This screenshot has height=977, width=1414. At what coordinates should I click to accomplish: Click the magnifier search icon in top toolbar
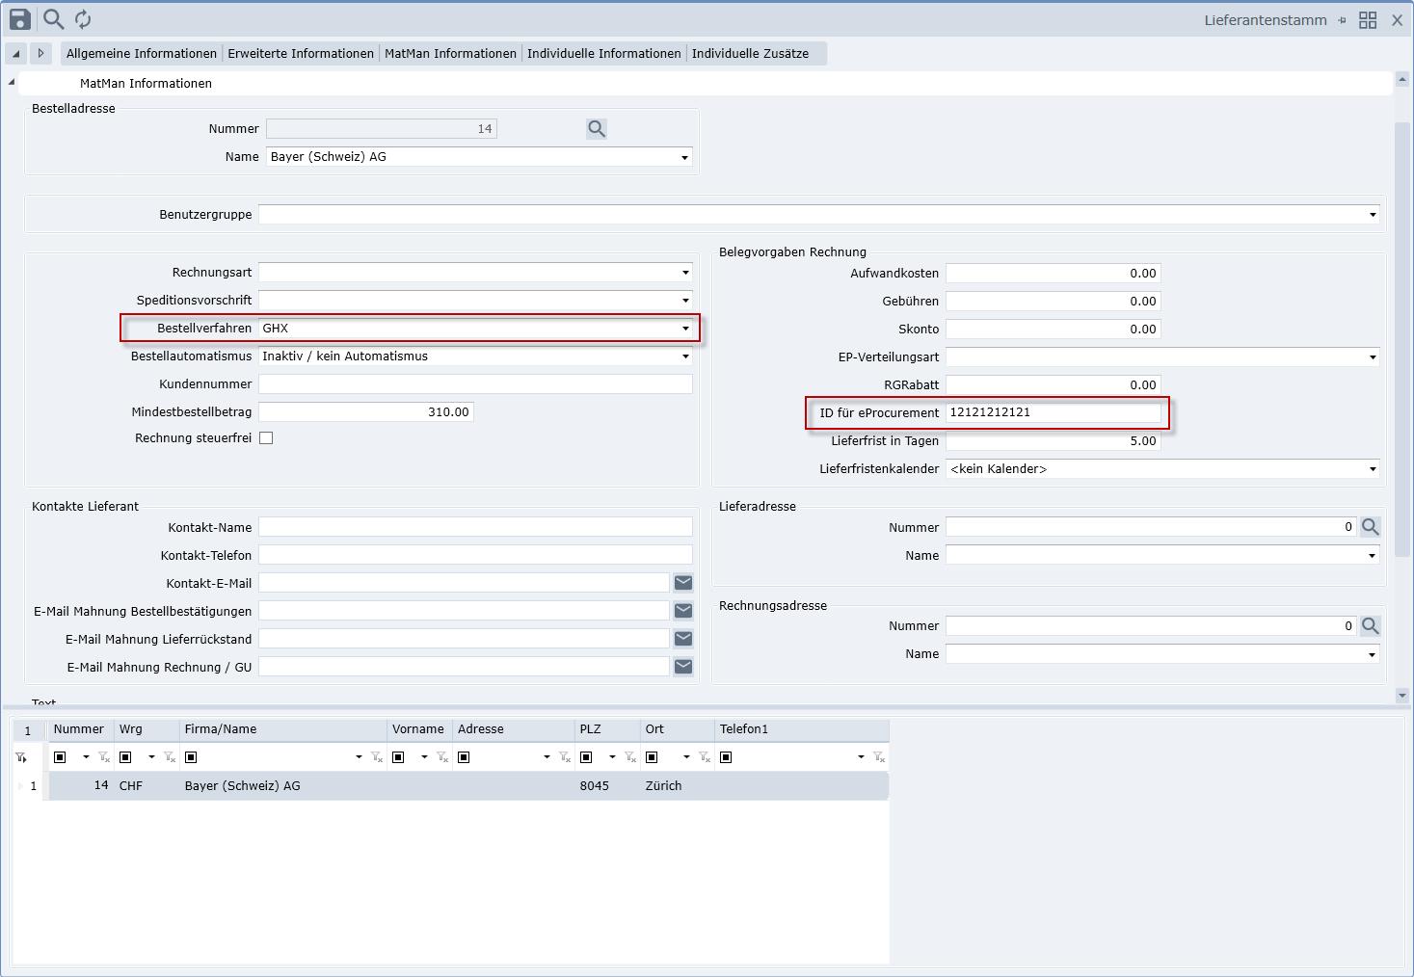pyautogui.click(x=54, y=19)
